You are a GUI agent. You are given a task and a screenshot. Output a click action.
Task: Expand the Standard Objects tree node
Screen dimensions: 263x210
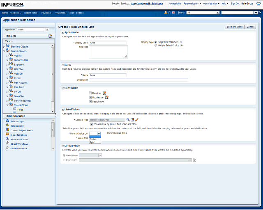coord(5,46)
